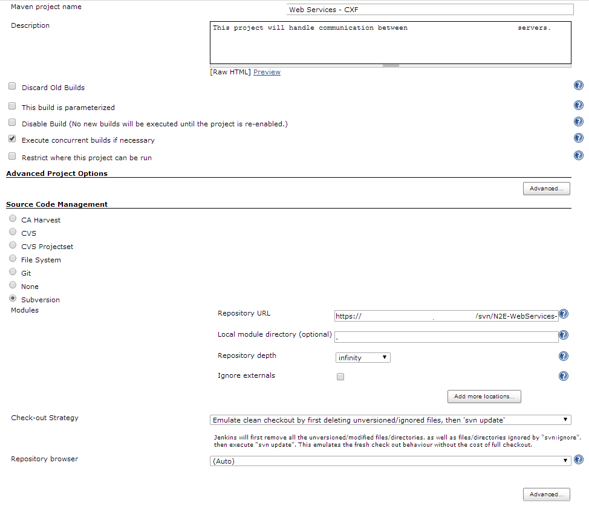Open help for Ignore externals

point(563,375)
